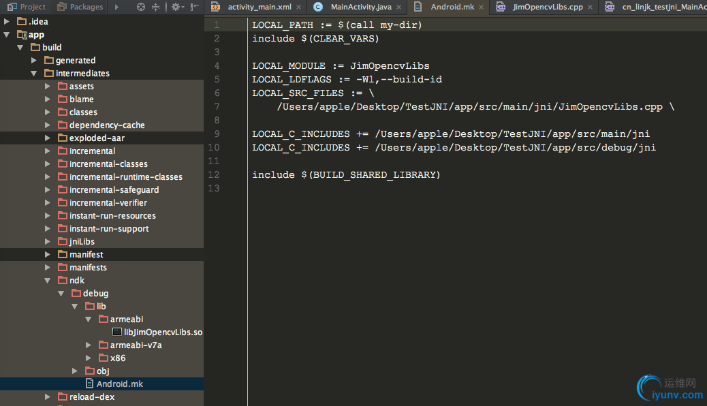The width and height of the screenshot is (707, 406).
Task: Select the generated folder row
Action: pyautogui.click(x=102, y=60)
